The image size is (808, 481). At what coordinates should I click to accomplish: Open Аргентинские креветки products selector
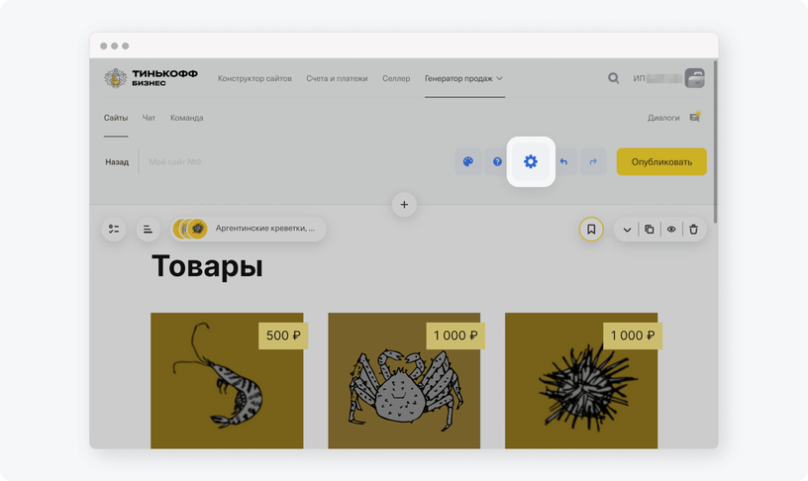pos(249,229)
